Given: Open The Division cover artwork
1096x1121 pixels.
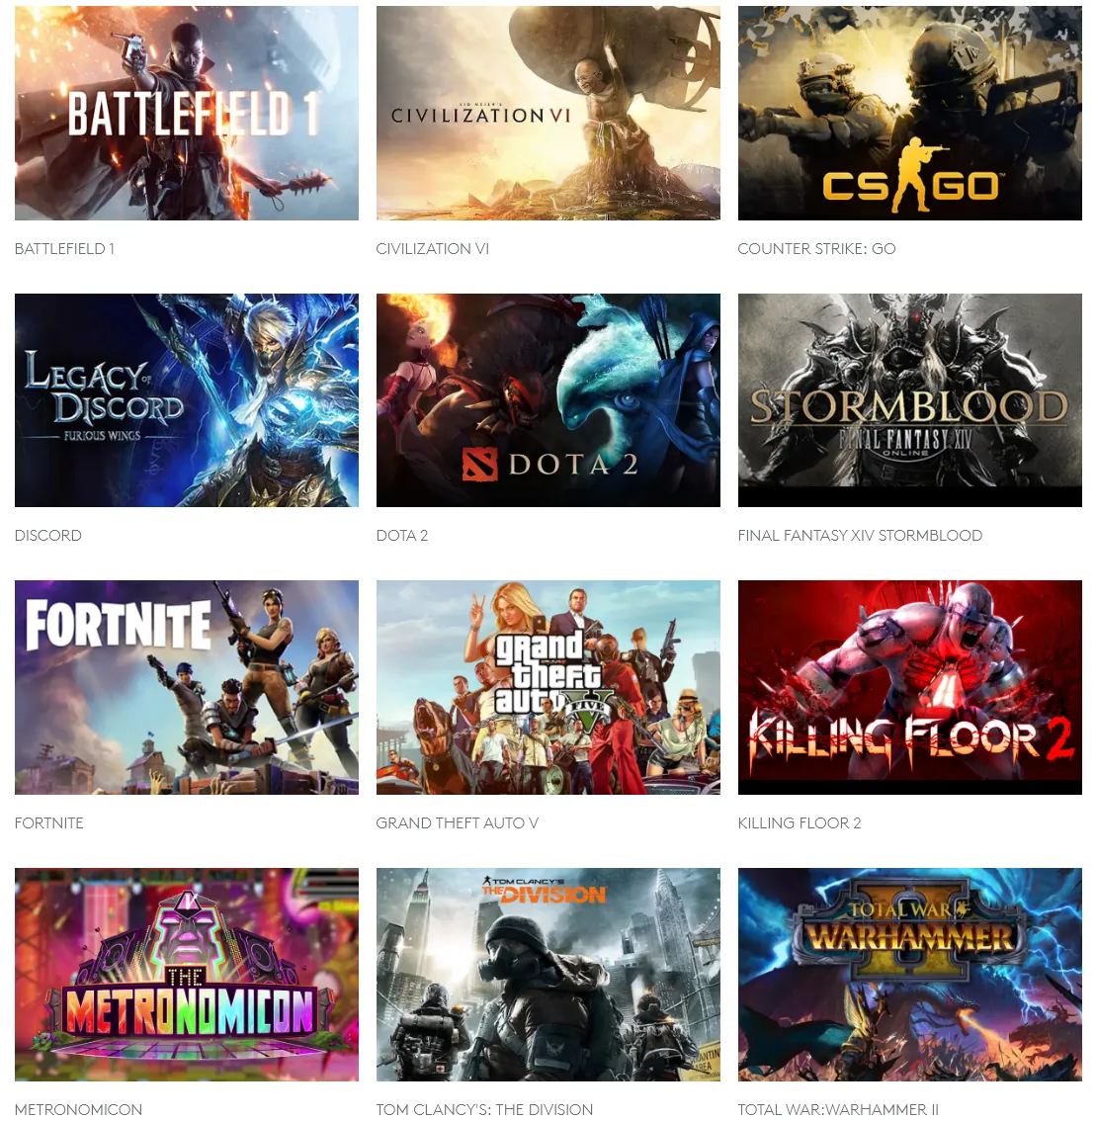Looking at the screenshot, I should coord(548,975).
